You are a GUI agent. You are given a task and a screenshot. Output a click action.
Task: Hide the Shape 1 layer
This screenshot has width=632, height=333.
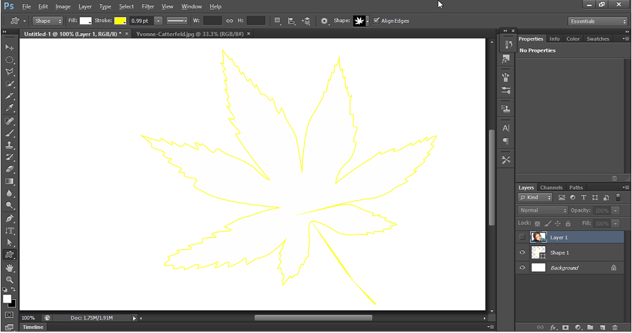point(522,252)
